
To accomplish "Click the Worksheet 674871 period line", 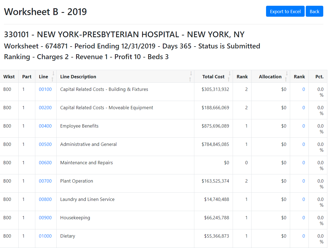I will click(132, 46).
